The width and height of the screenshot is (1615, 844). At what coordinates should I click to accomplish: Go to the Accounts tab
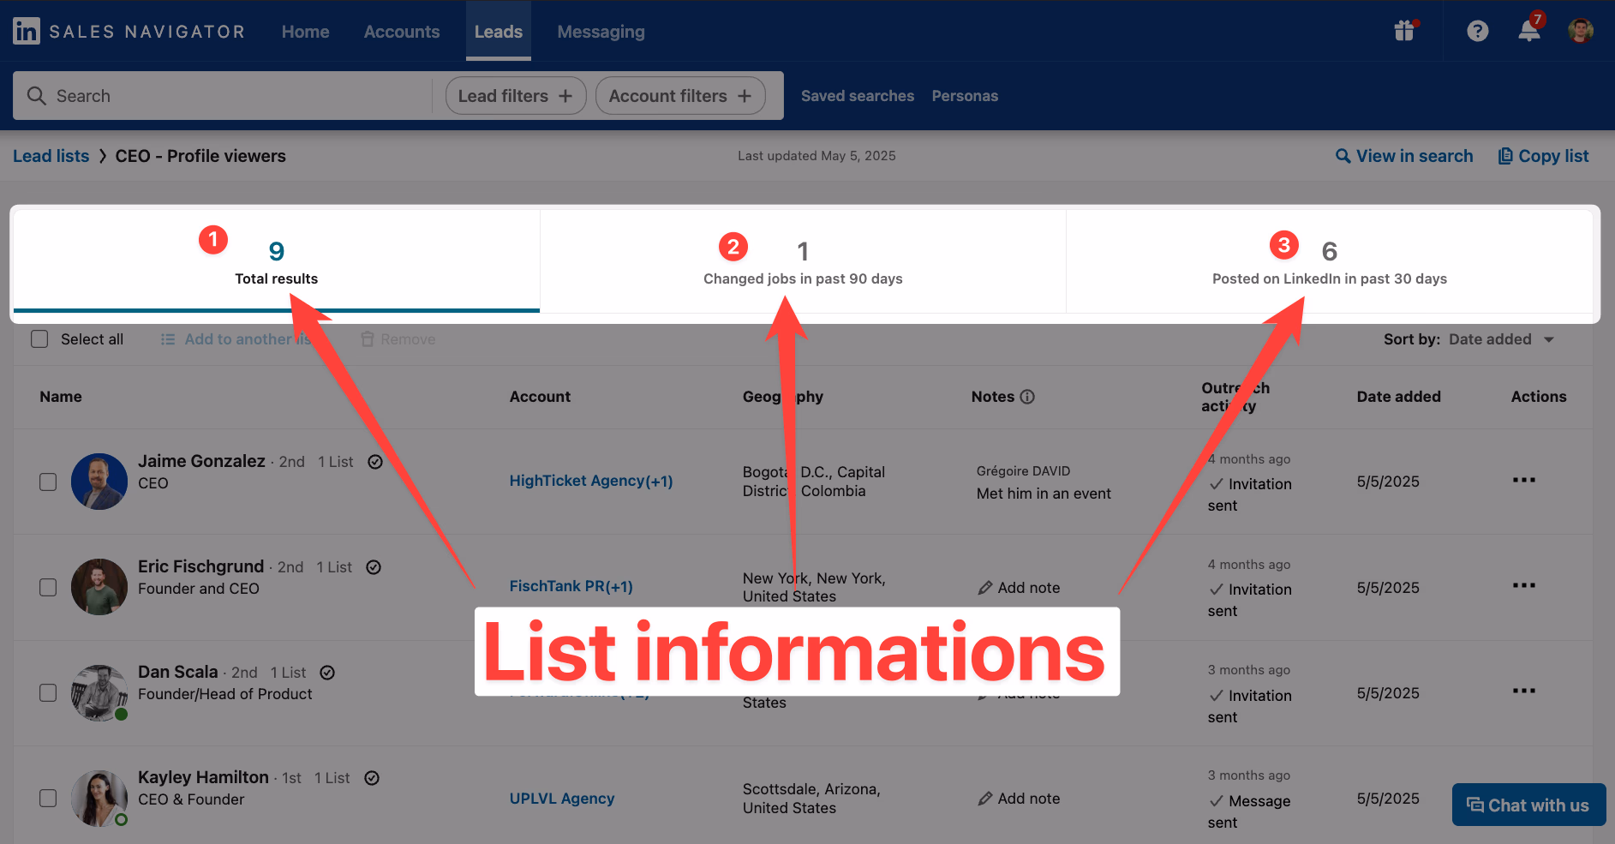[x=402, y=32]
